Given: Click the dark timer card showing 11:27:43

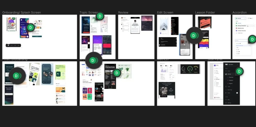Looking at the screenshot, I should coord(167,90).
